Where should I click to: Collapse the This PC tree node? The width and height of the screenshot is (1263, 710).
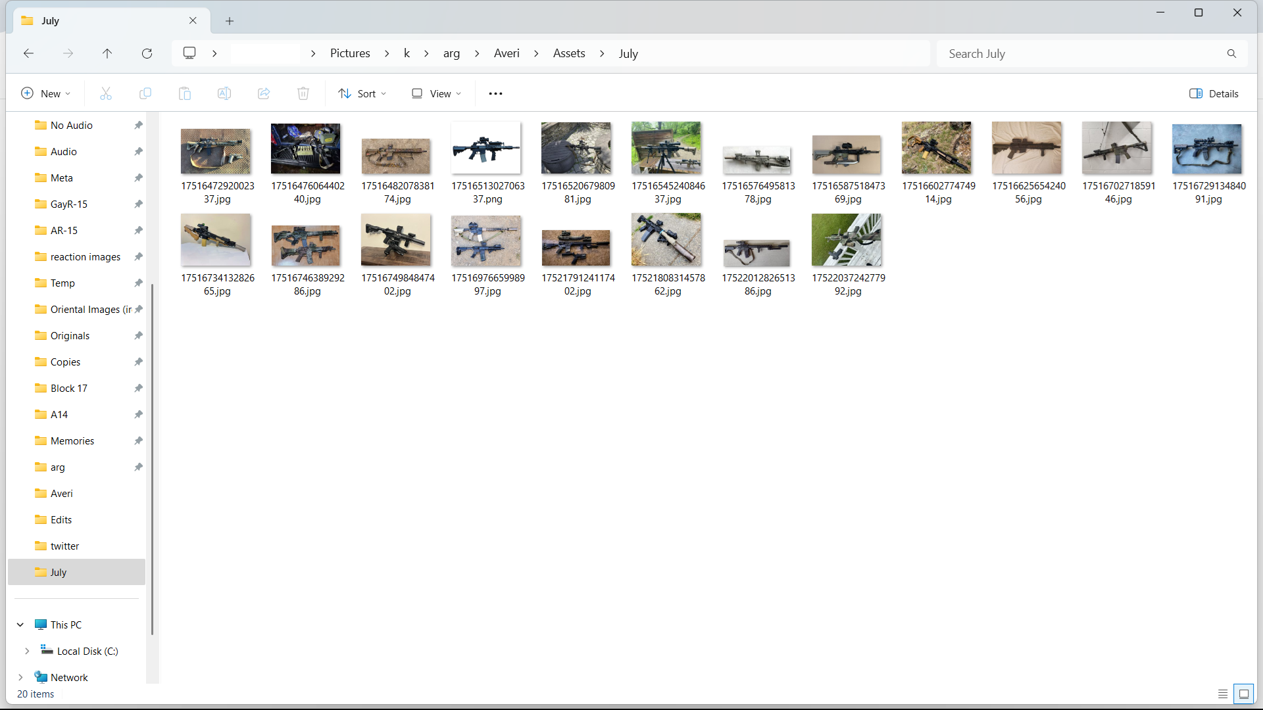point(20,625)
